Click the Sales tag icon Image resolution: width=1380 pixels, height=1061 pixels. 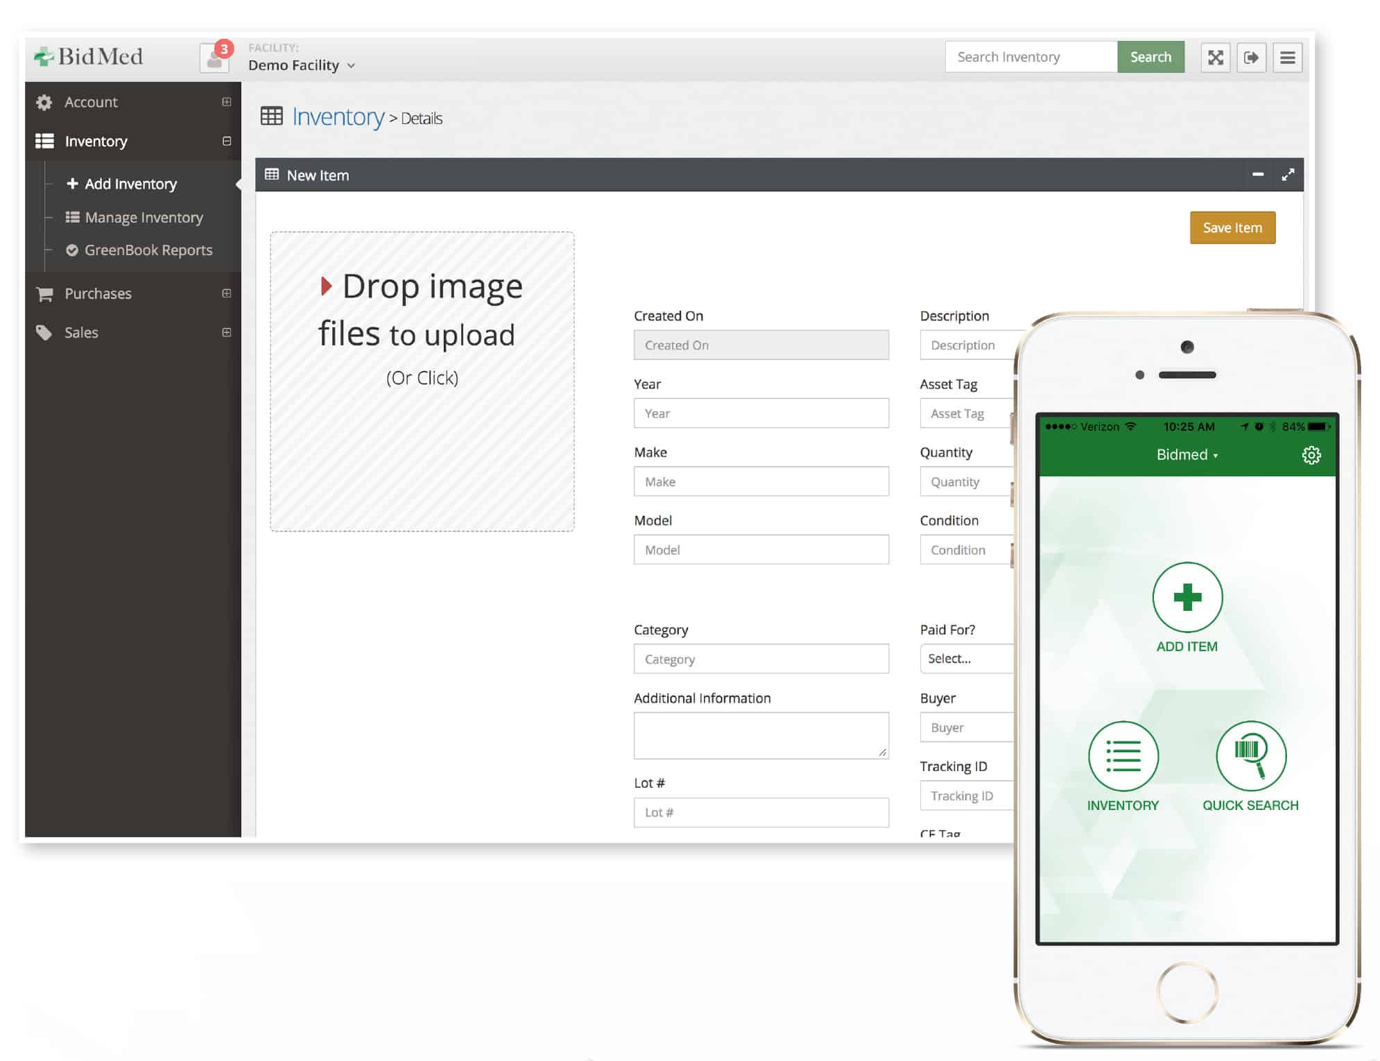44,333
